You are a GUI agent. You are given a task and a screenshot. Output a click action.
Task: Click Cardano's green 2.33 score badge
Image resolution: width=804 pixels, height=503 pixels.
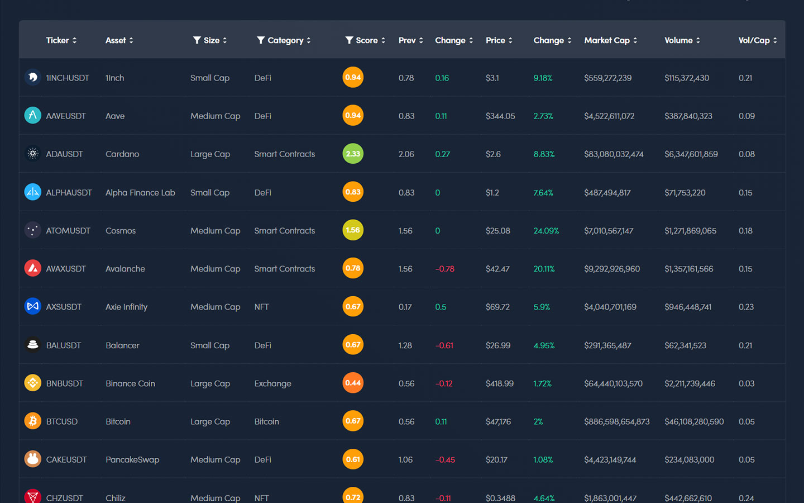(x=353, y=154)
